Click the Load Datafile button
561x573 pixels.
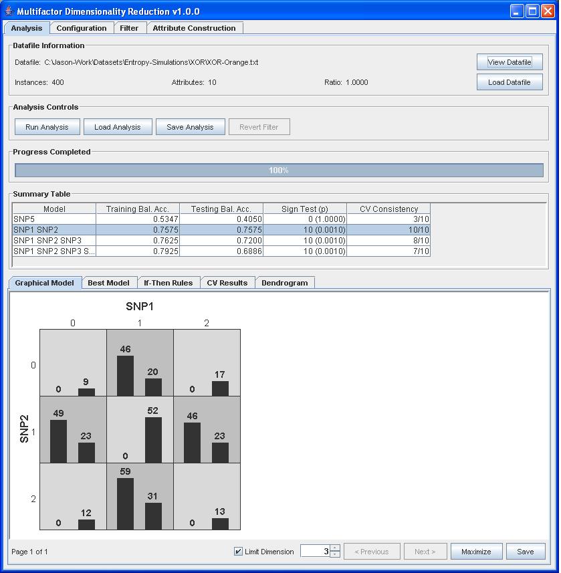(x=509, y=82)
